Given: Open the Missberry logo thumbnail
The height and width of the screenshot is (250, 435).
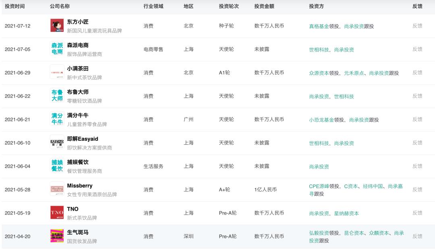Looking at the screenshot, I should [x=57, y=189].
